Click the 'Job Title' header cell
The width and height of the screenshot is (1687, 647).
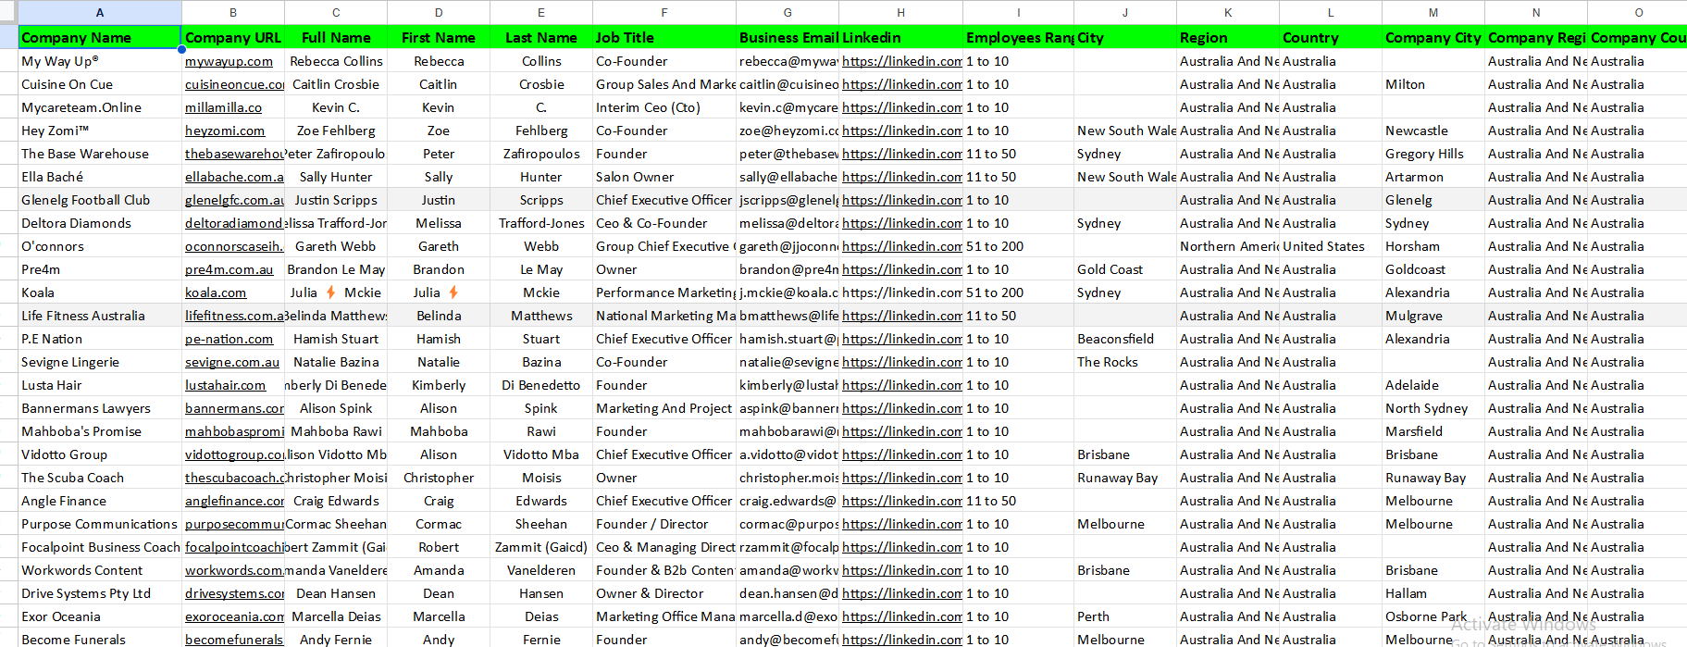click(x=664, y=37)
